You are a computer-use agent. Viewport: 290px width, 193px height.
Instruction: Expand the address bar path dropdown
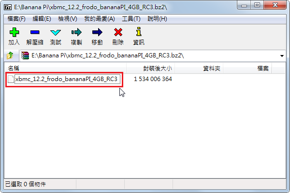(282, 55)
